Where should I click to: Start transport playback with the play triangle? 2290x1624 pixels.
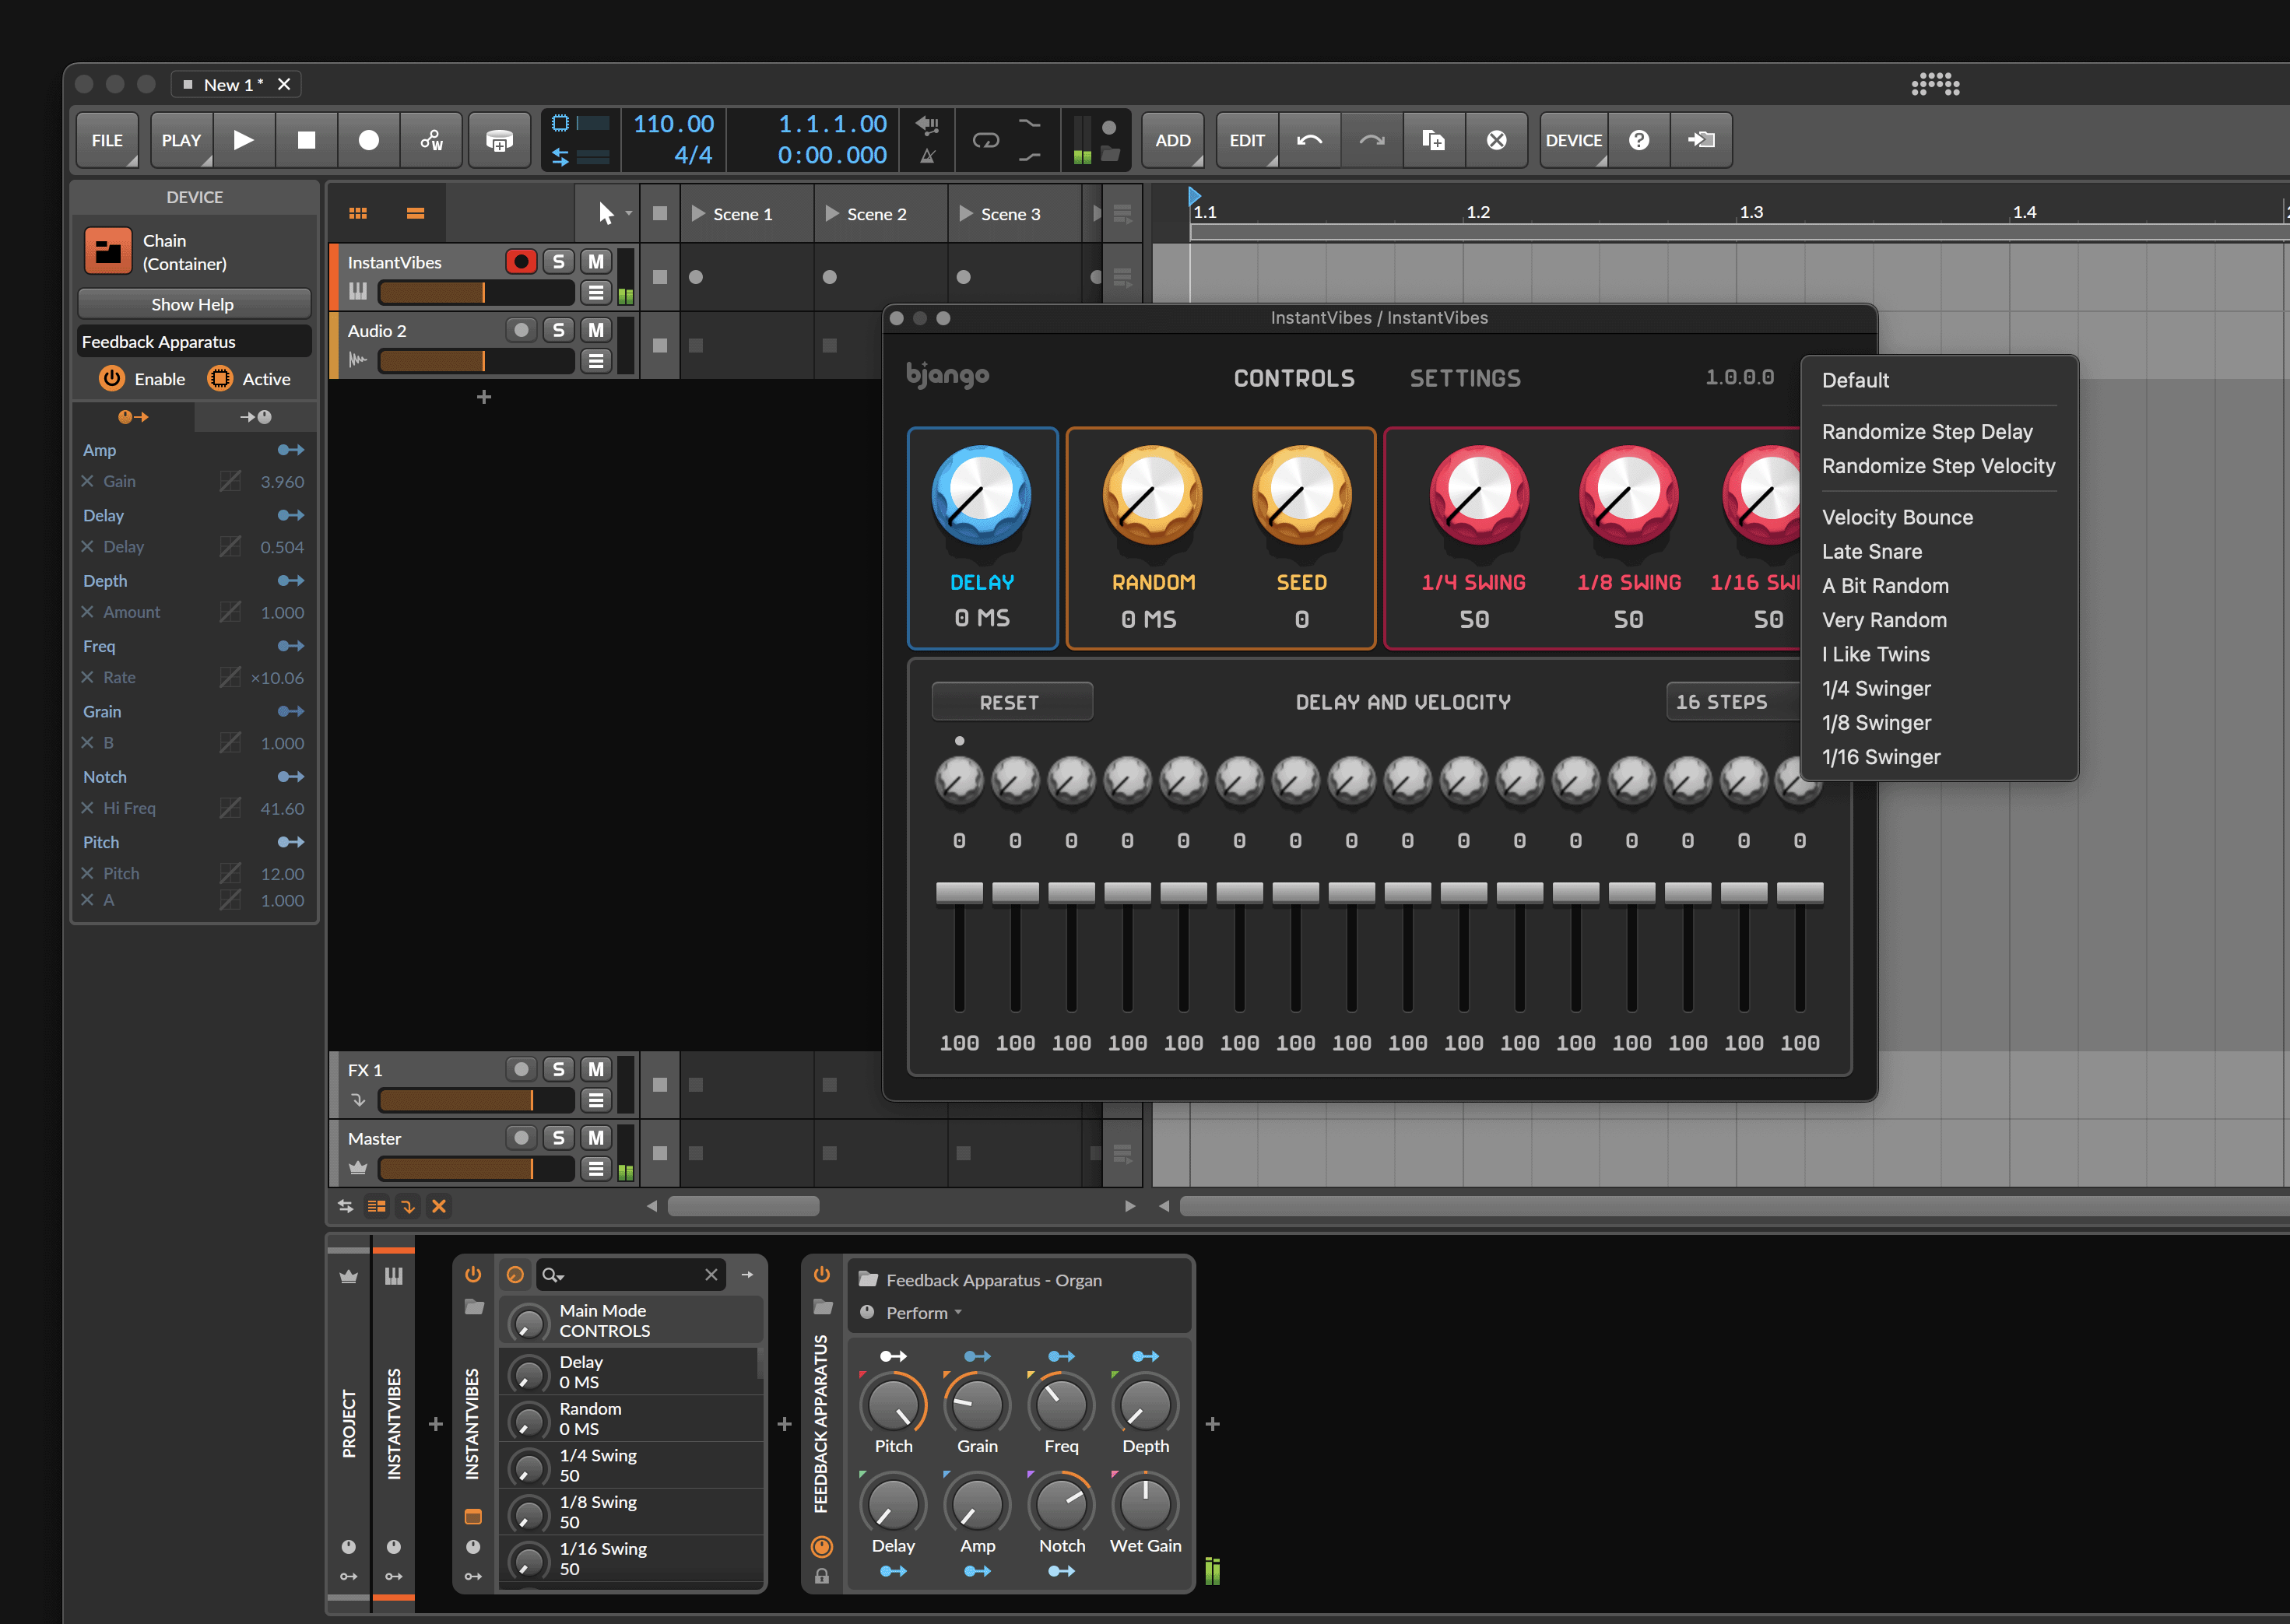pyautogui.click(x=243, y=140)
